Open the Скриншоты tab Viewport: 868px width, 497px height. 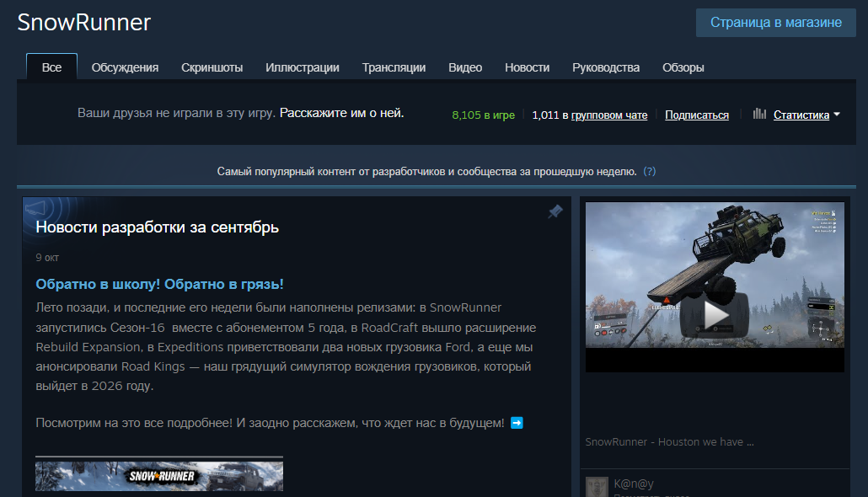(212, 67)
